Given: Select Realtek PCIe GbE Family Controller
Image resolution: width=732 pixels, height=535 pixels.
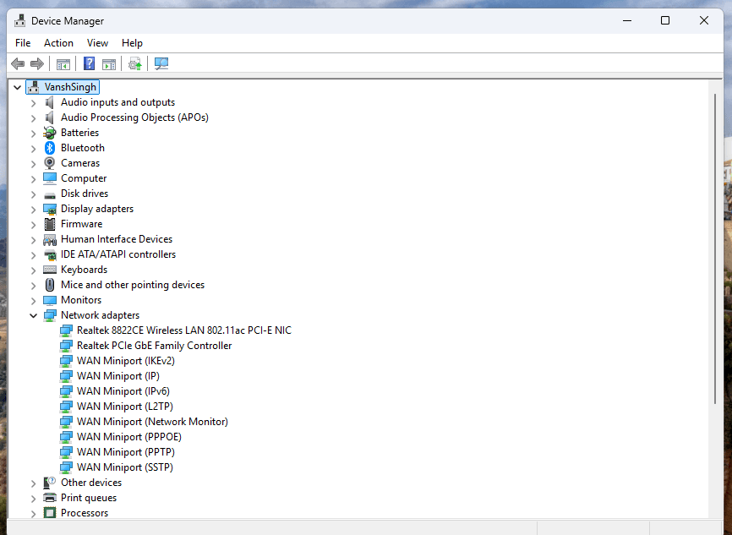Looking at the screenshot, I should click(x=154, y=346).
